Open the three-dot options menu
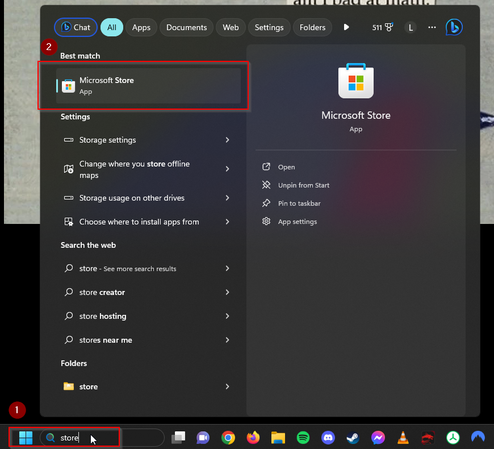 click(x=432, y=27)
